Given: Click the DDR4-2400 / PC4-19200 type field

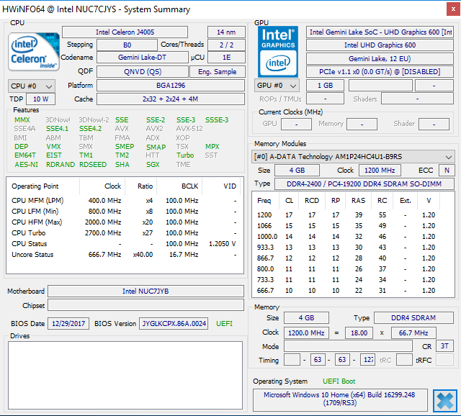Looking at the screenshot, I should click(x=364, y=184).
